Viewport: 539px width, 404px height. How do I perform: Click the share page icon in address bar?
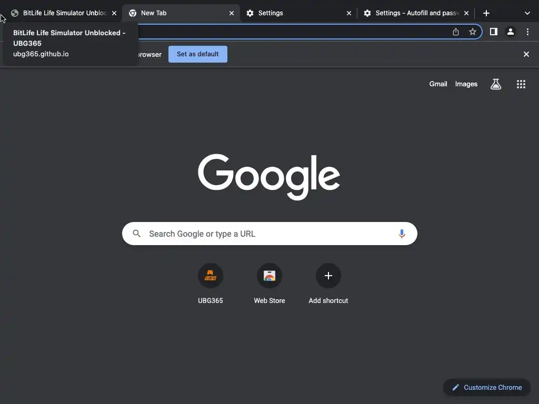[x=456, y=32]
